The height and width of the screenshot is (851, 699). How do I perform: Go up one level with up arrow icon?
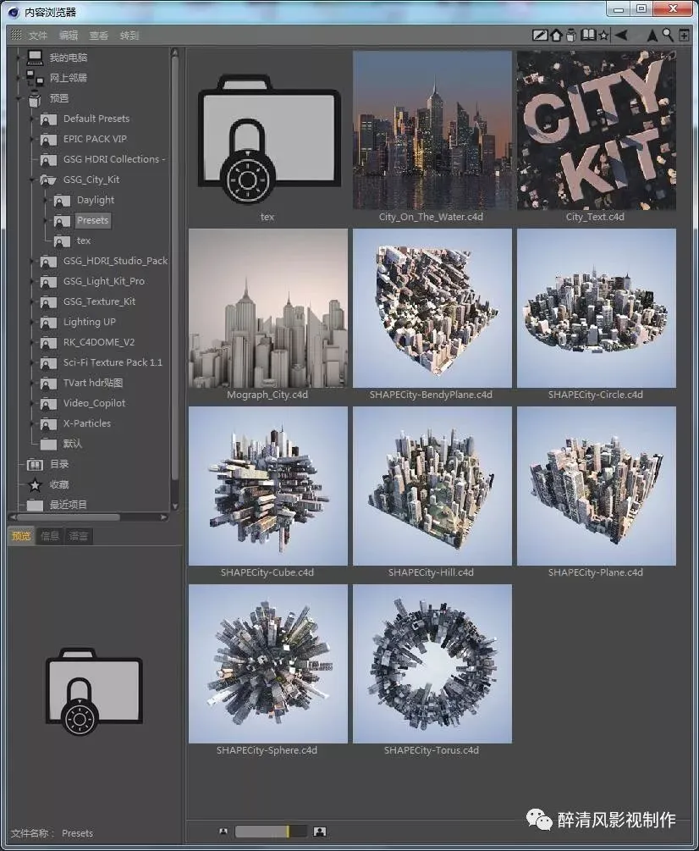click(x=652, y=36)
